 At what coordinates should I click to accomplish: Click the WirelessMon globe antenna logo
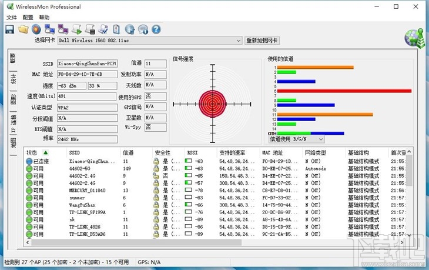click(414, 38)
